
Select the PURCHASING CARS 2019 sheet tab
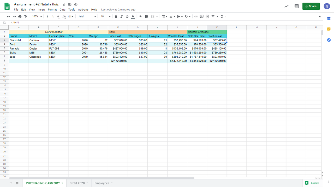pos(45,183)
